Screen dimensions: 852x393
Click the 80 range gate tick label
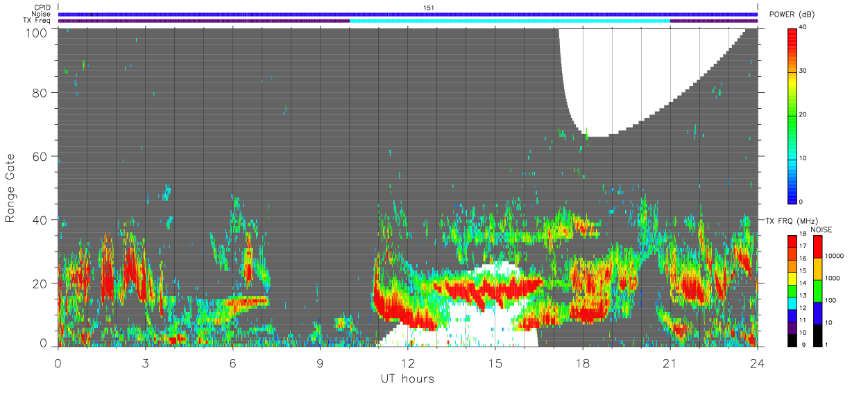pos(40,93)
